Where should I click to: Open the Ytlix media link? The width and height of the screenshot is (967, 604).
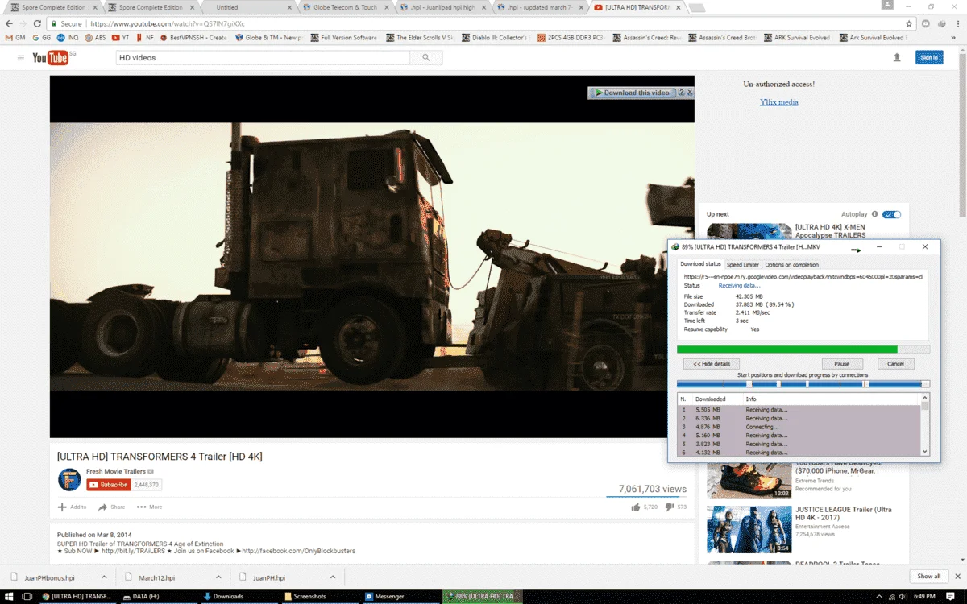(778, 102)
